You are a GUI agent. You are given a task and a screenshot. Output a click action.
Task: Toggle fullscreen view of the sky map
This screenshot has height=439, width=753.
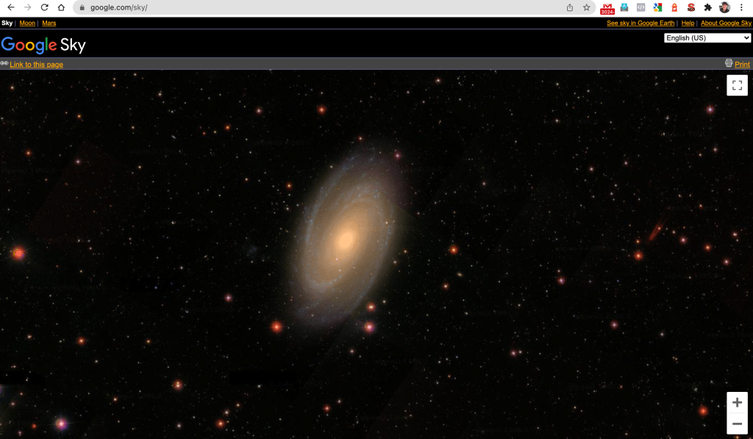click(x=737, y=85)
